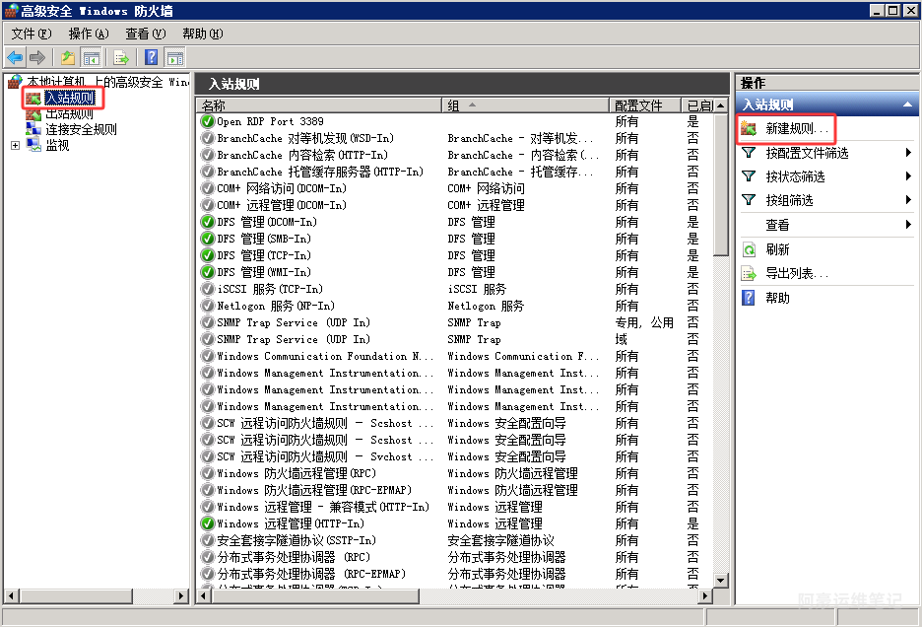Open the 按状态筛选 submenu arrow
The height and width of the screenshot is (627, 922).
[908, 176]
